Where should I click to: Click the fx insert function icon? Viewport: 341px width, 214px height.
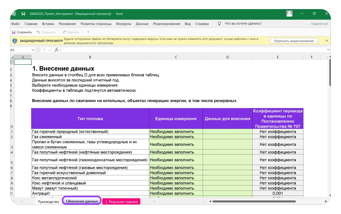point(57,50)
